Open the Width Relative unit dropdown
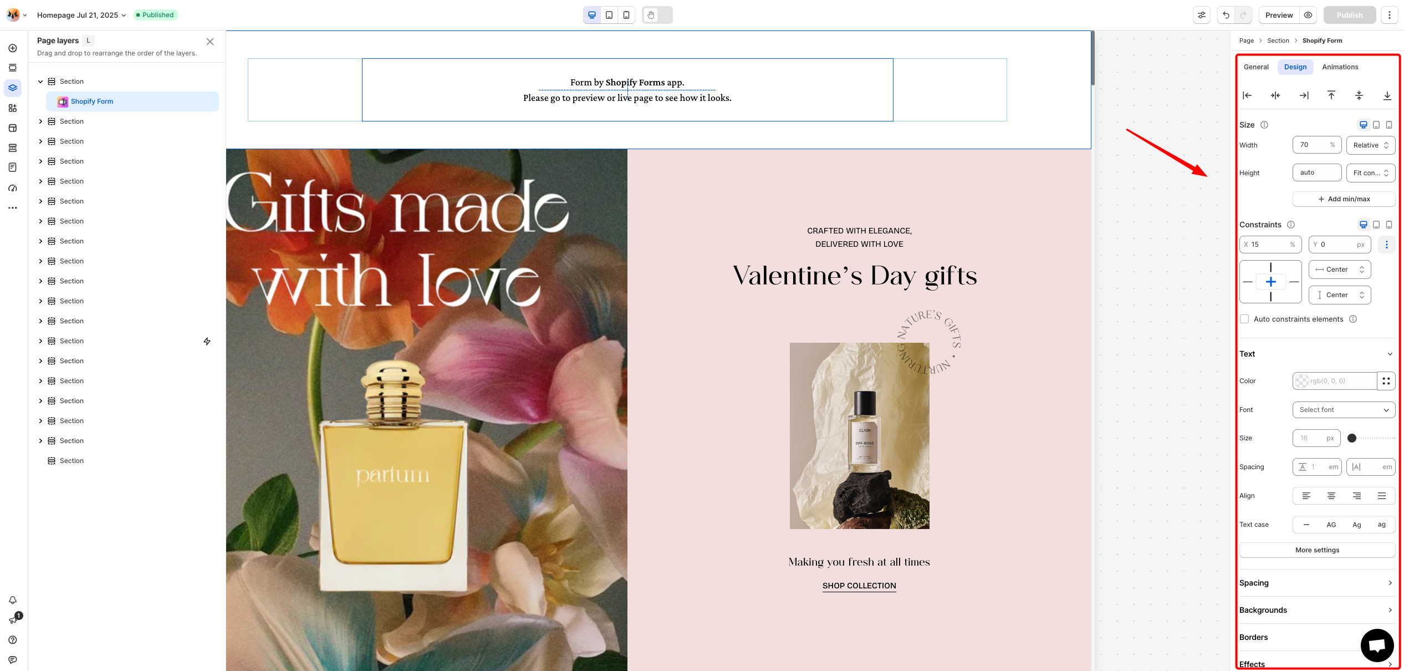Screen dimensions: 1404x671 tap(1370, 145)
